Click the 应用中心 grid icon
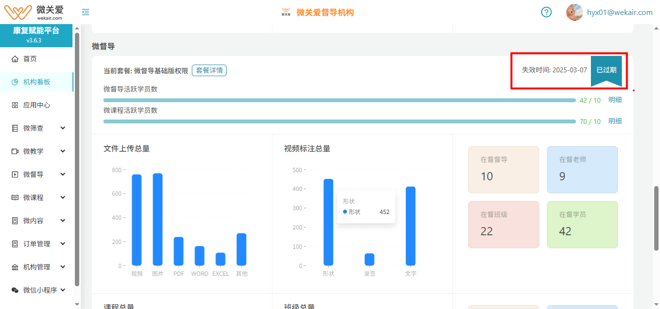 point(15,105)
